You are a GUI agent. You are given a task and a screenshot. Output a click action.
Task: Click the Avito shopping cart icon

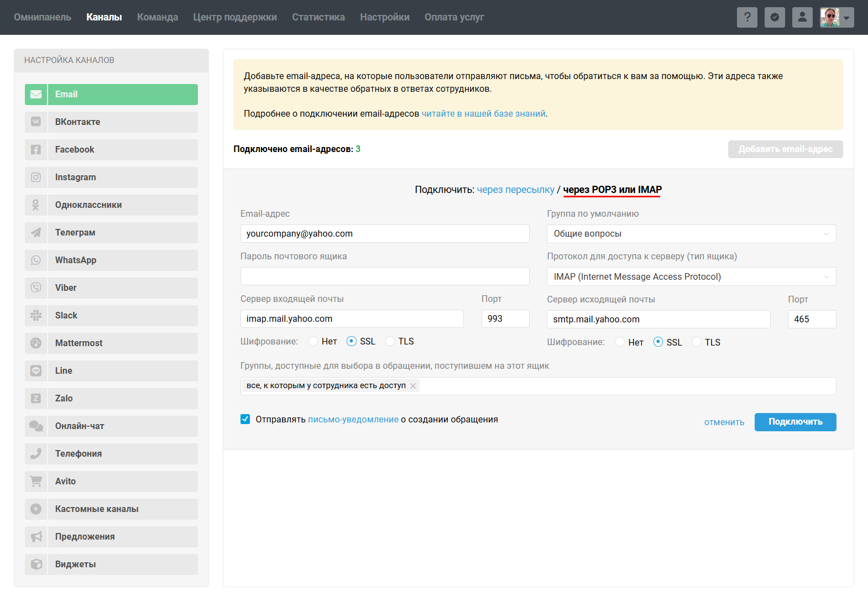pos(36,482)
